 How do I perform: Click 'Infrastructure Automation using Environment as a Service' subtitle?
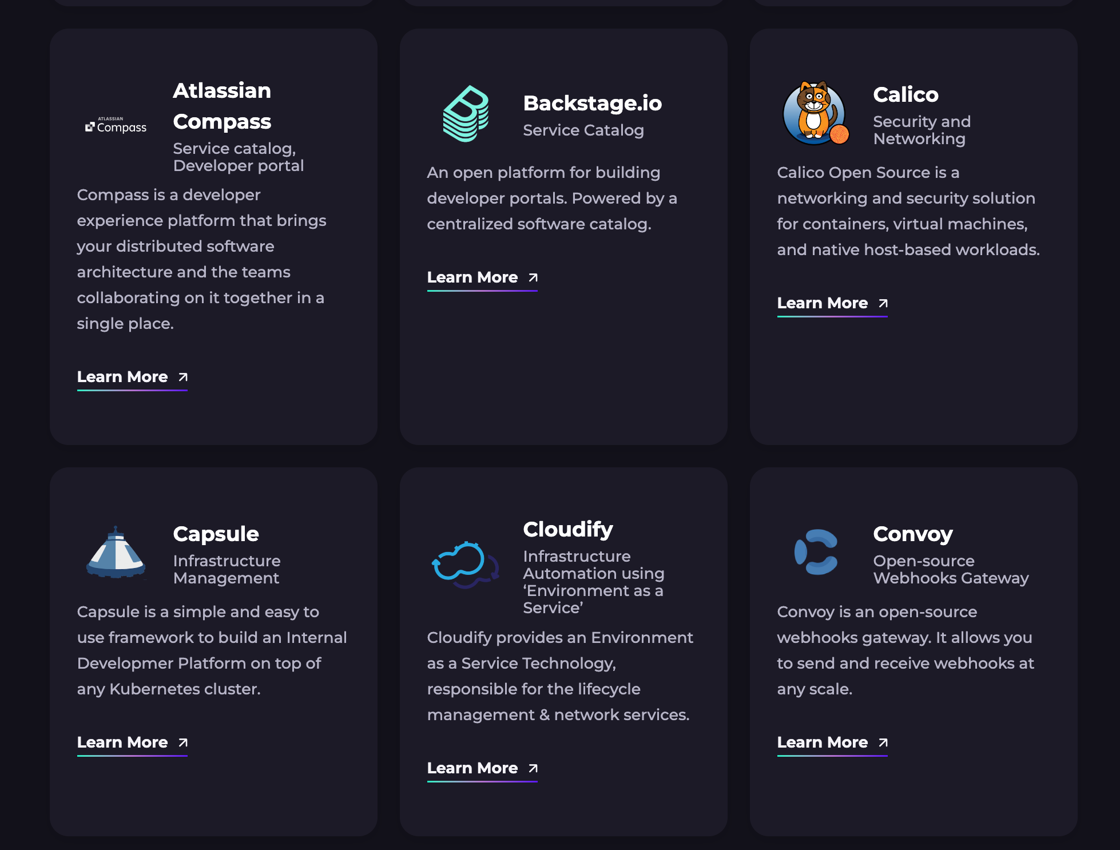(x=594, y=582)
